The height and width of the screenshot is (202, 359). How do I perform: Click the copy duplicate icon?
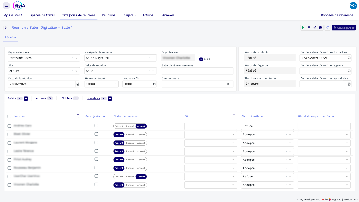tap(321, 28)
